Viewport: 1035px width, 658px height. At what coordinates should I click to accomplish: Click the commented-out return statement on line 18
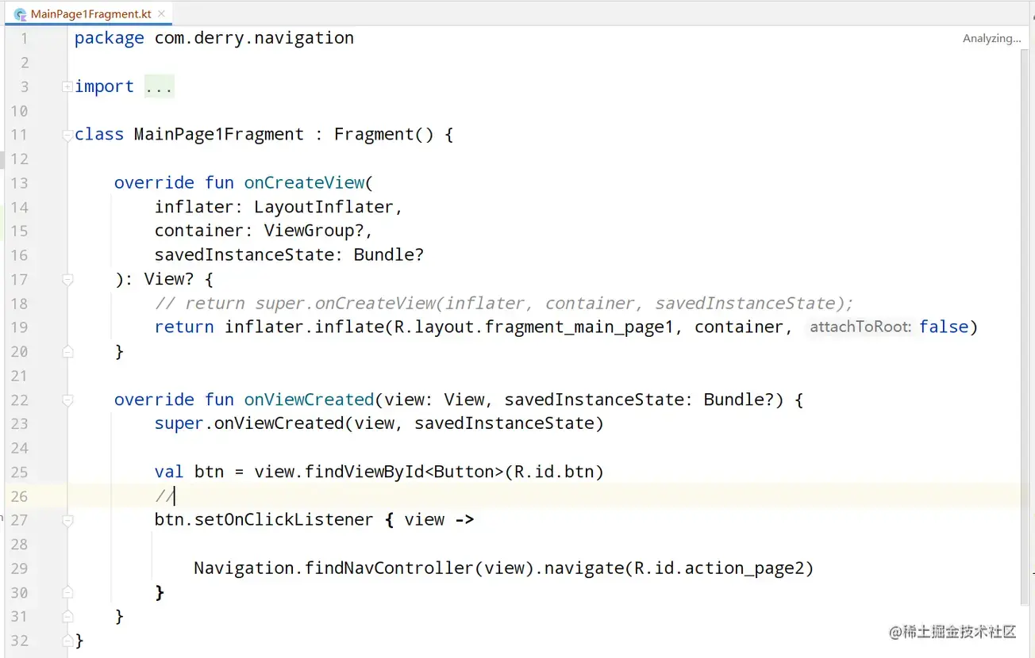[504, 303]
